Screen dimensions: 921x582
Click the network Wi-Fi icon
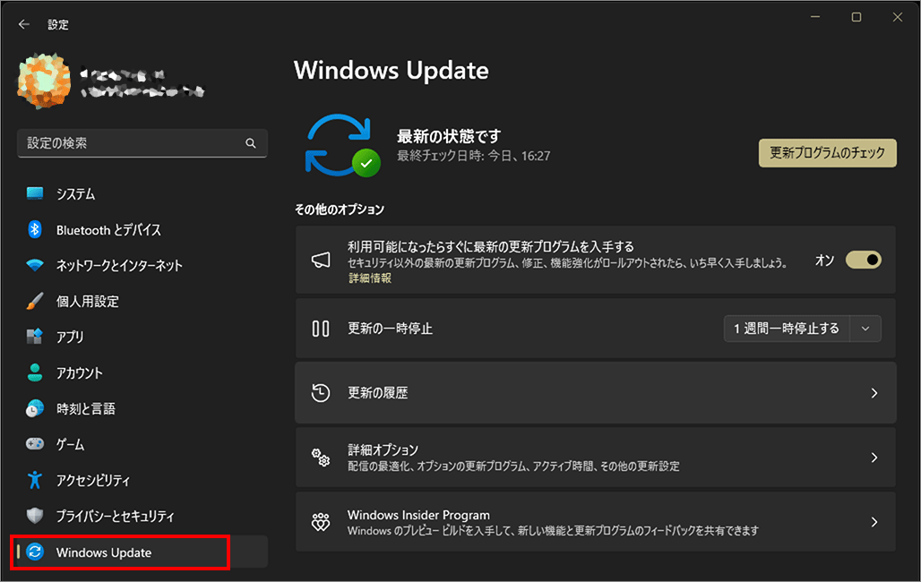click(35, 265)
